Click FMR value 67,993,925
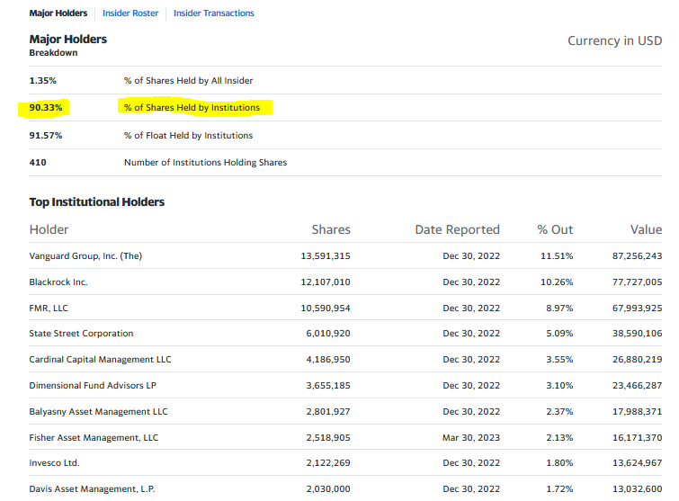 637,308
